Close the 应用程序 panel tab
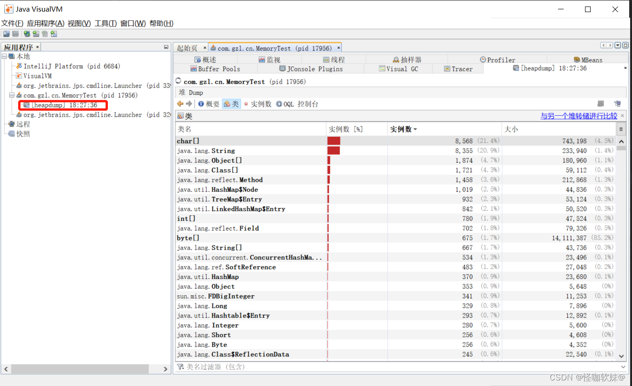 [x=38, y=47]
